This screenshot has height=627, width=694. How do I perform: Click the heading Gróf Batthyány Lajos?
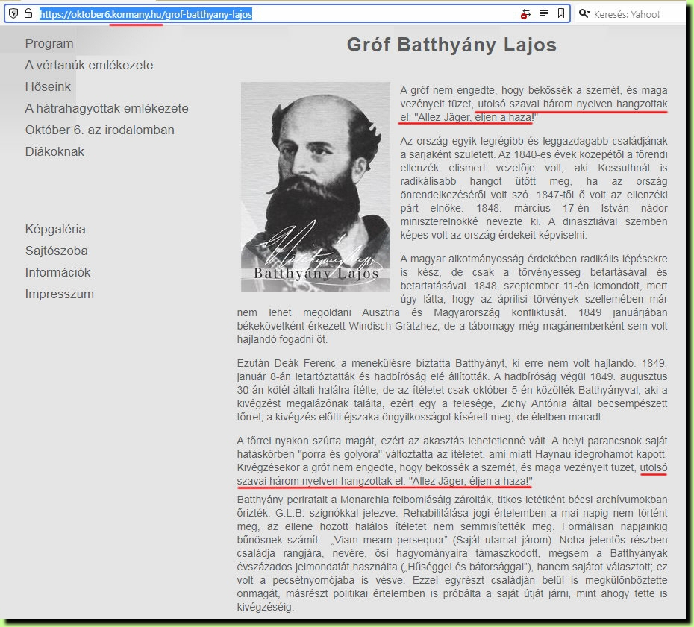point(451,45)
